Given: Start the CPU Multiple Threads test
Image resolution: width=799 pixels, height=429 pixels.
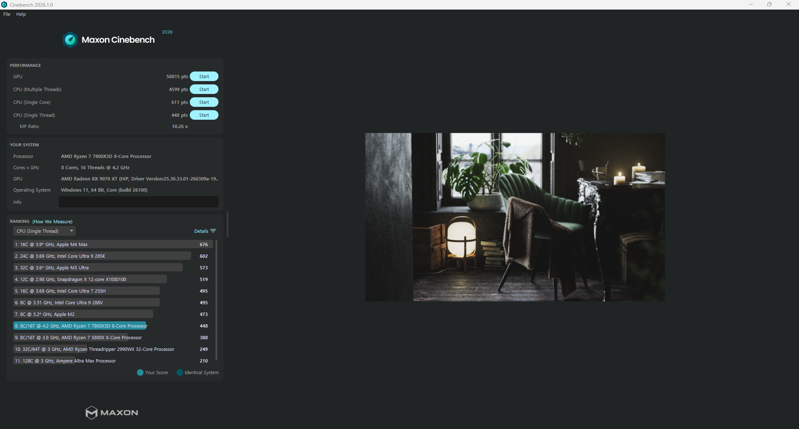Looking at the screenshot, I should (204, 89).
